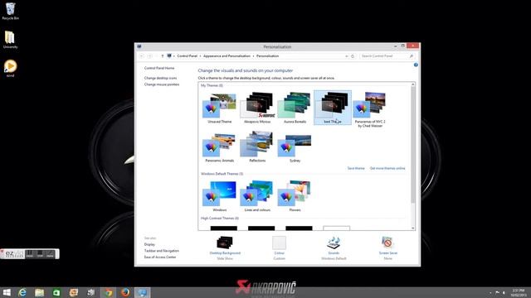Image resolution: width=531 pixels, height=298 pixels.
Task: Focus the Search Control Panel field
Action: point(387,56)
